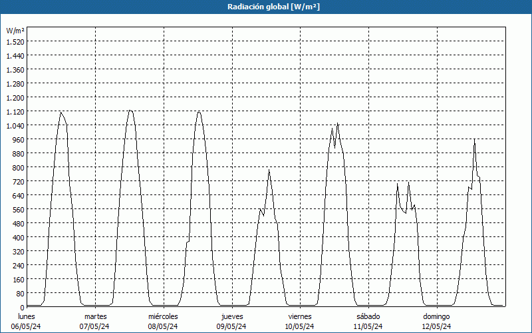This screenshot has width=532, height=333.
Task: Click the 07/05/24 date label
Action: point(94,326)
